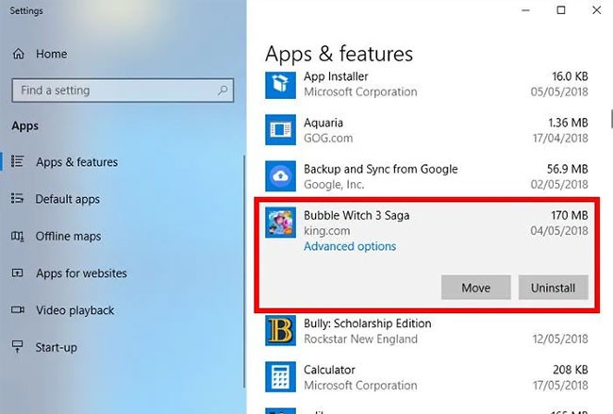The image size is (613, 414).
Task: Click the App Installer icon
Action: (280, 84)
